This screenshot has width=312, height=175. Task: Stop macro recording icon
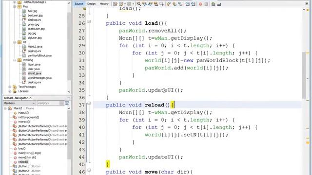(x=206, y=4)
